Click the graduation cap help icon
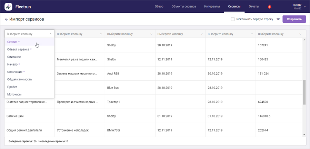The width and height of the screenshot is (310, 149). [278, 20]
